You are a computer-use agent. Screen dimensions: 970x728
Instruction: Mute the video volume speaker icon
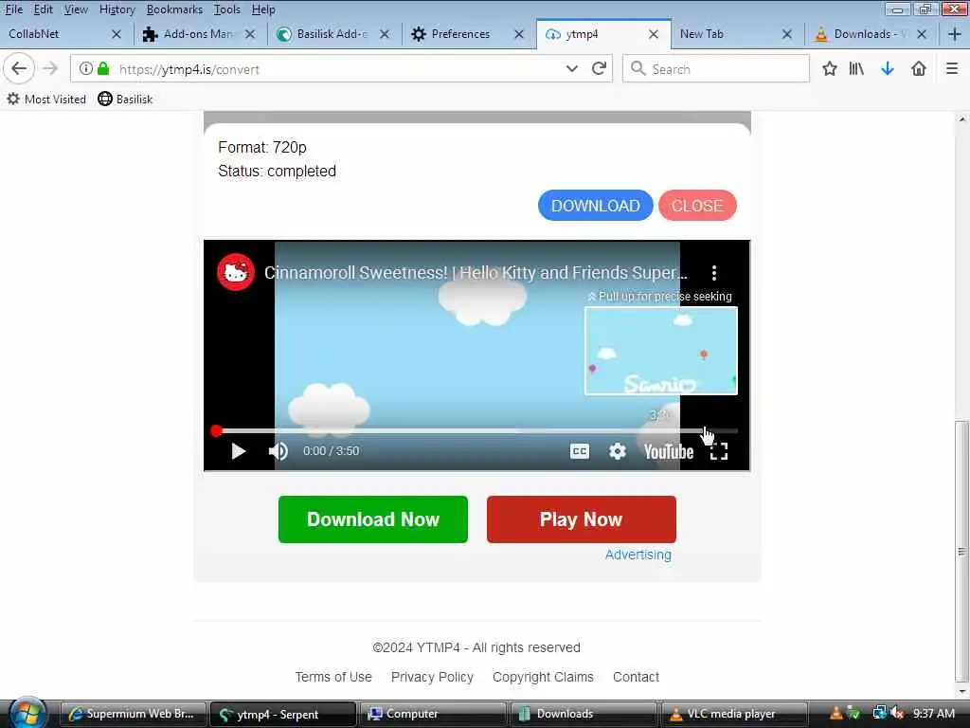pyautogui.click(x=278, y=451)
